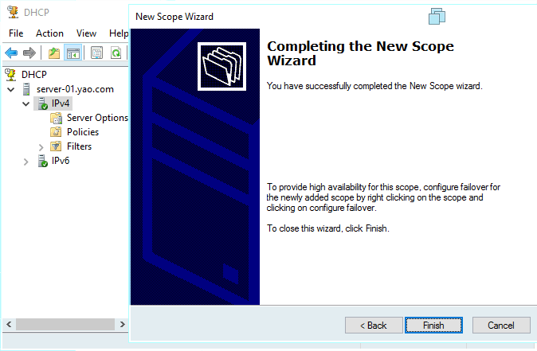Select Server Options in the tree

tap(97, 118)
